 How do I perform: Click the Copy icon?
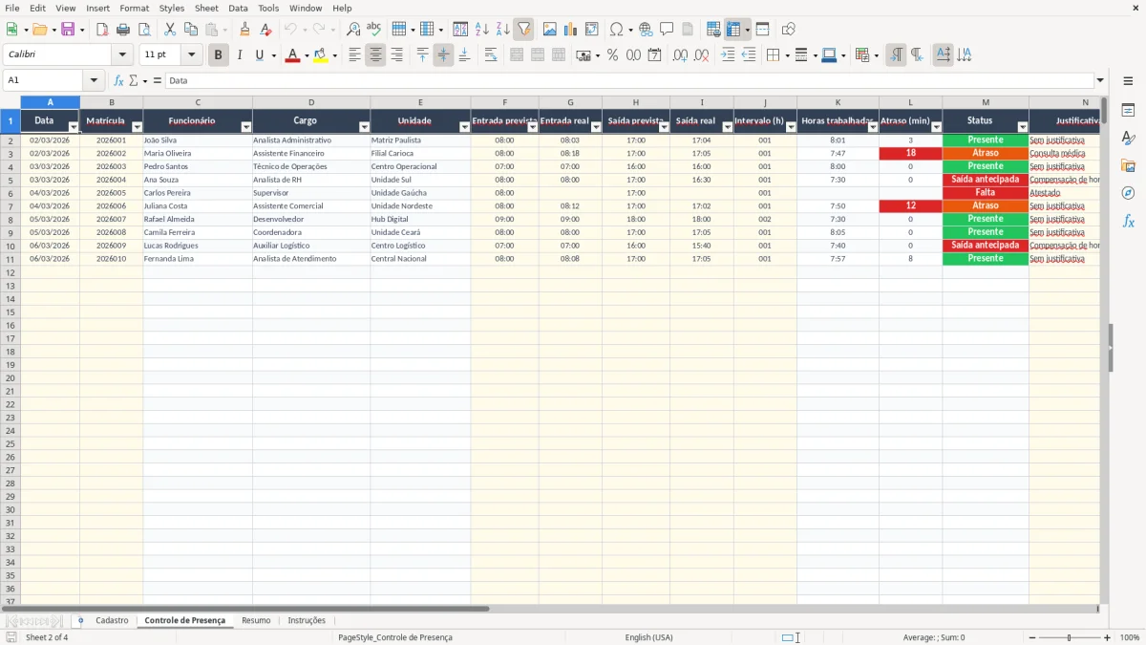click(191, 30)
